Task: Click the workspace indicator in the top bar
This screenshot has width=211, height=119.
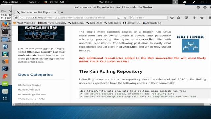Action: [175, 2]
